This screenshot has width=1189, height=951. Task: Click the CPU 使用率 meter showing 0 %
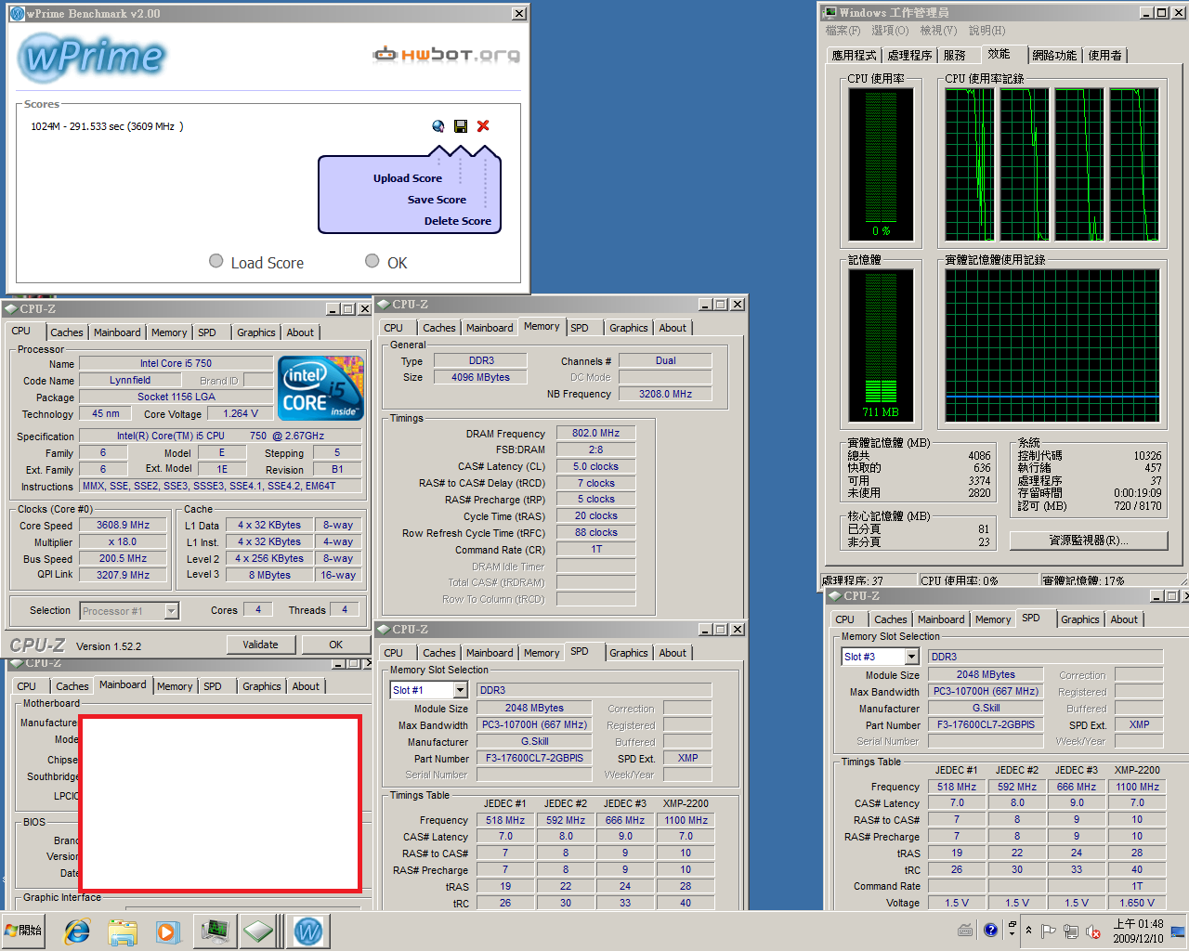881,164
